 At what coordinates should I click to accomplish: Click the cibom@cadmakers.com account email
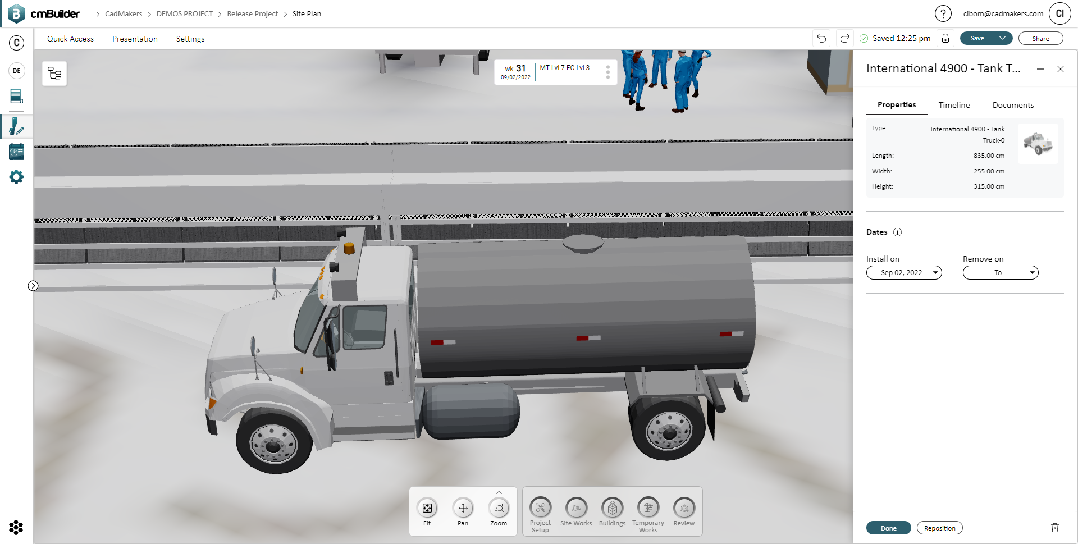pos(1003,14)
